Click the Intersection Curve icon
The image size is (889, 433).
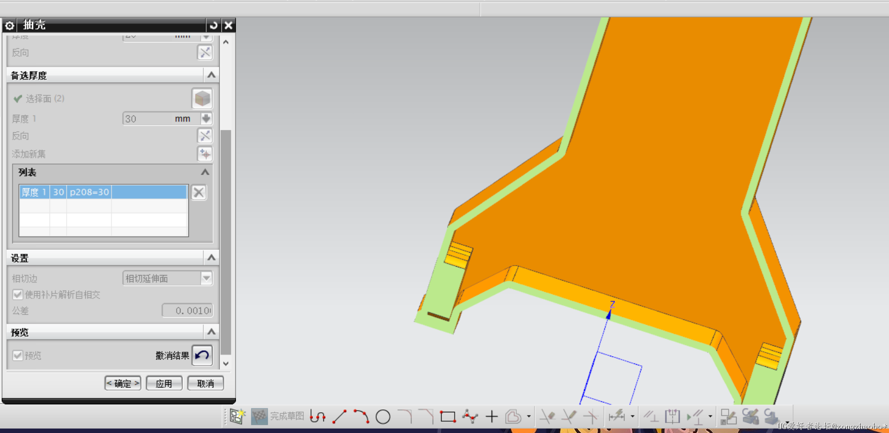click(x=772, y=416)
